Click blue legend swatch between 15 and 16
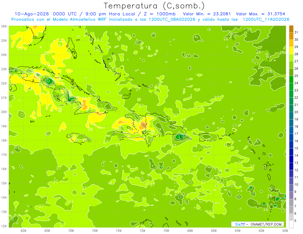This screenshot has width=303, height=234. (x=291, y=144)
